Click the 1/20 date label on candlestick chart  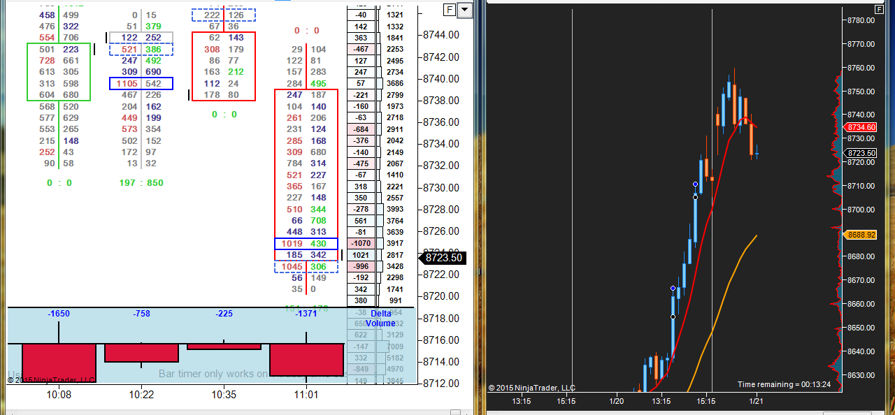click(x=617, y=402)
